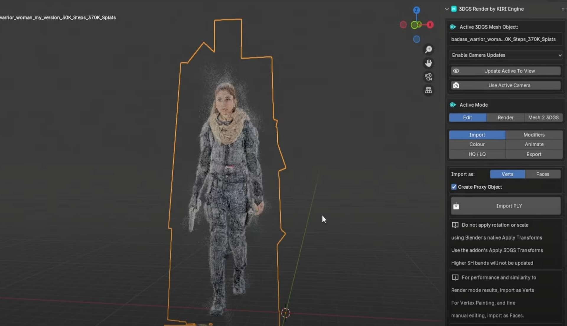Open the Modifiers section tab
The image size is (567, 326).
534,135
